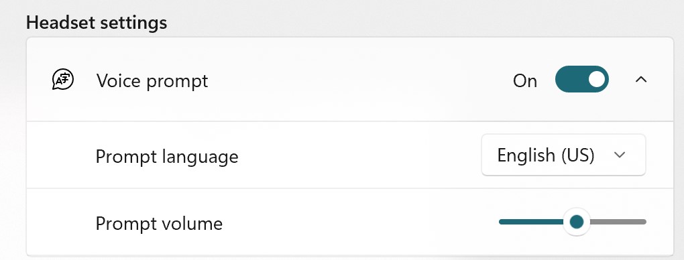
Task: Click the blank space in the Prompt language row
Action: pos(357,155)
